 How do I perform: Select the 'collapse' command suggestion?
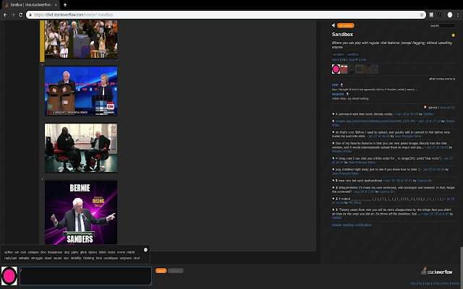pos(33,252)
